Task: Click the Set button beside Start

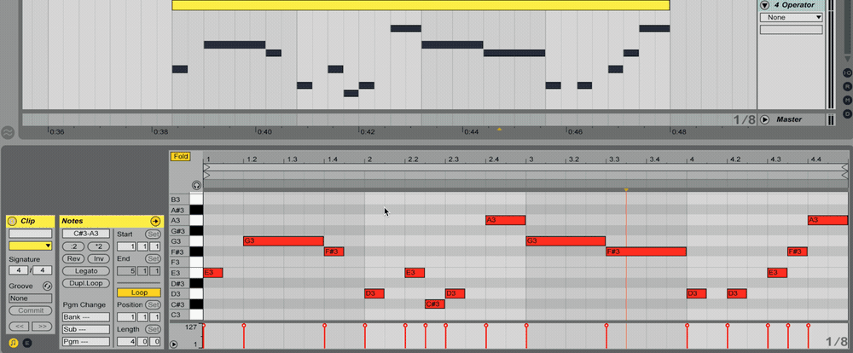Action: tap(153, 234)
